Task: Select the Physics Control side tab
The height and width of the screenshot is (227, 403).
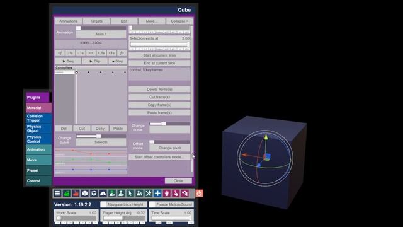Action: pos(38,139)
